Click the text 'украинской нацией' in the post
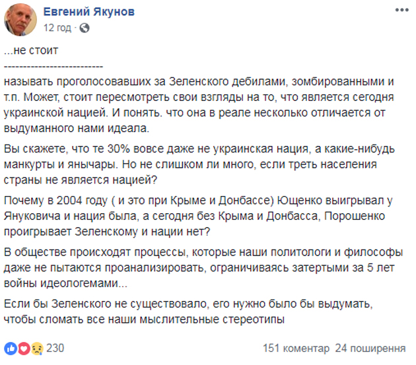 coord(48,112)
